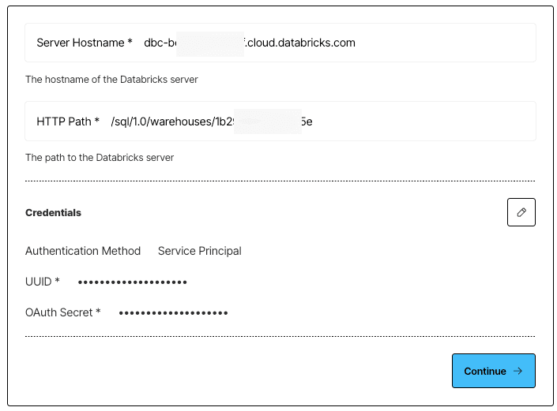557x411 pixels.
Task: Click the Continue button label
Action: point(485,371)
